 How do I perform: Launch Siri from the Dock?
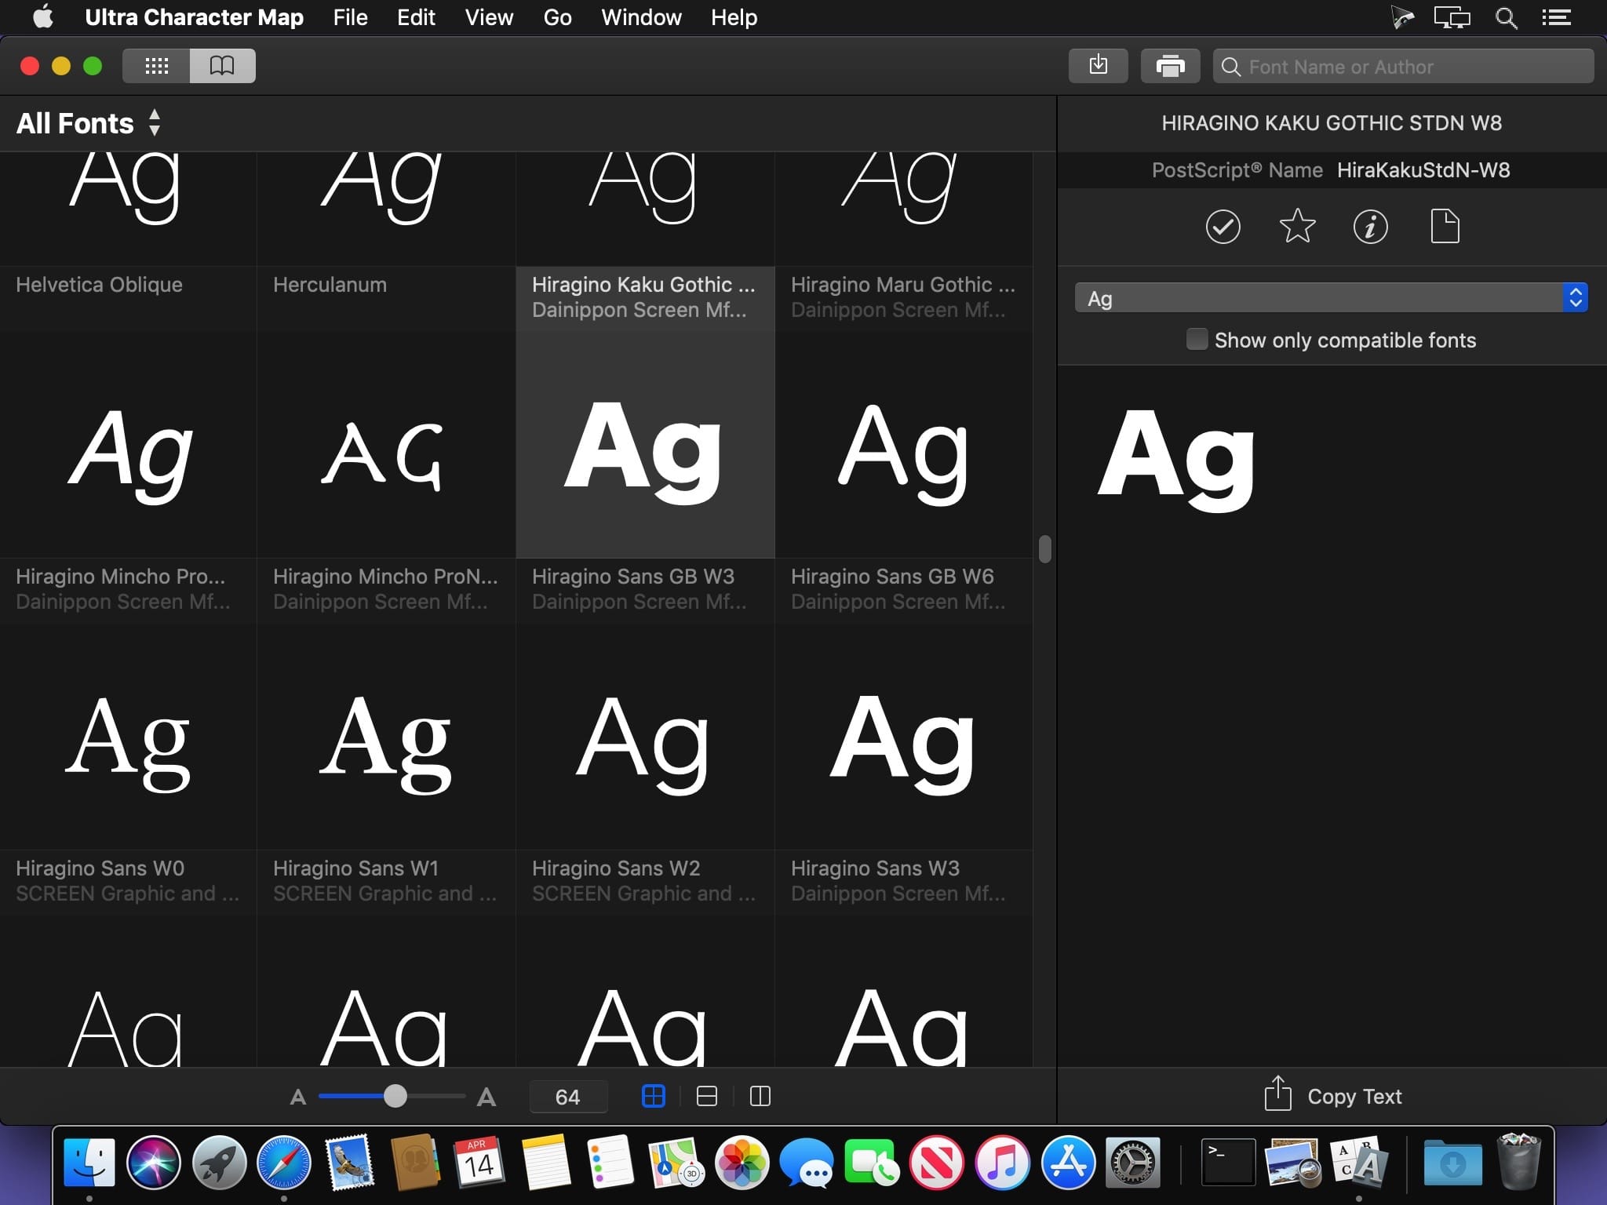[154, 1162]
